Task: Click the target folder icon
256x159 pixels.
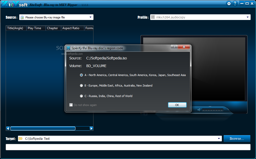Action: tap(21, 139)
